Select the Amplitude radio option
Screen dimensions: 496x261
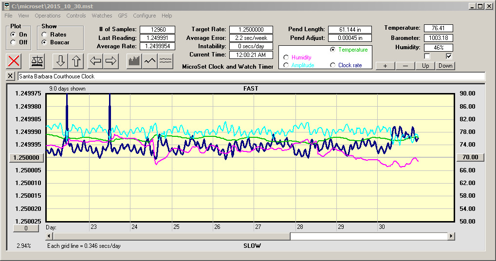(286, 65)
